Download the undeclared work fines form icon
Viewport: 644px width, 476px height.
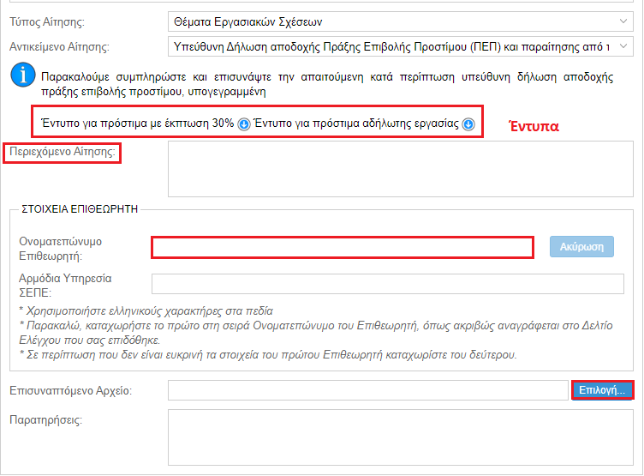tap(468, 124)
